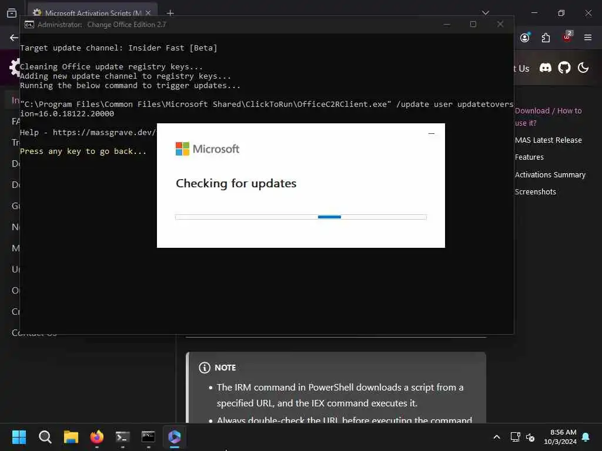Open the GitHub icon on the MAS page
The height and width of the screenshot is (451, 602).
tap(564, 68)
